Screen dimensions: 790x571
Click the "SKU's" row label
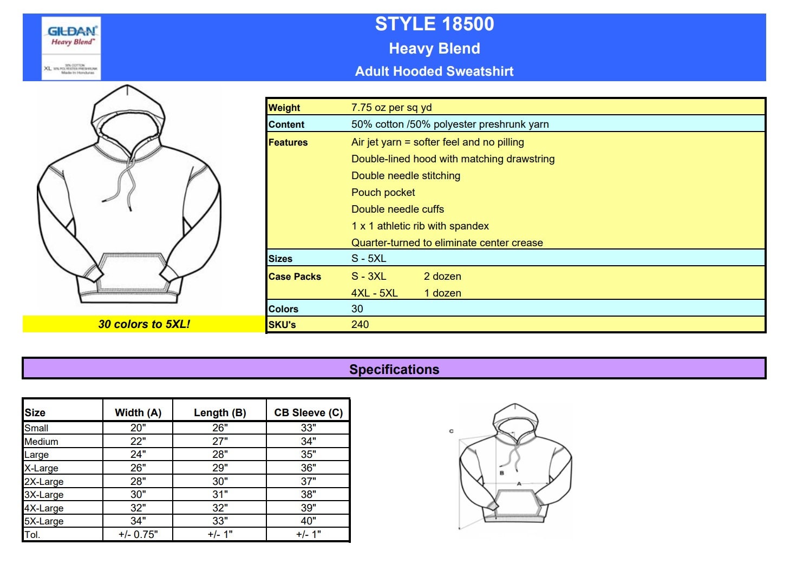[282, 325]
